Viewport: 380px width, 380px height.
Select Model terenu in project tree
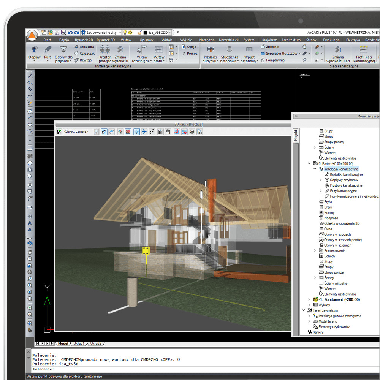(x=328, y=321)
